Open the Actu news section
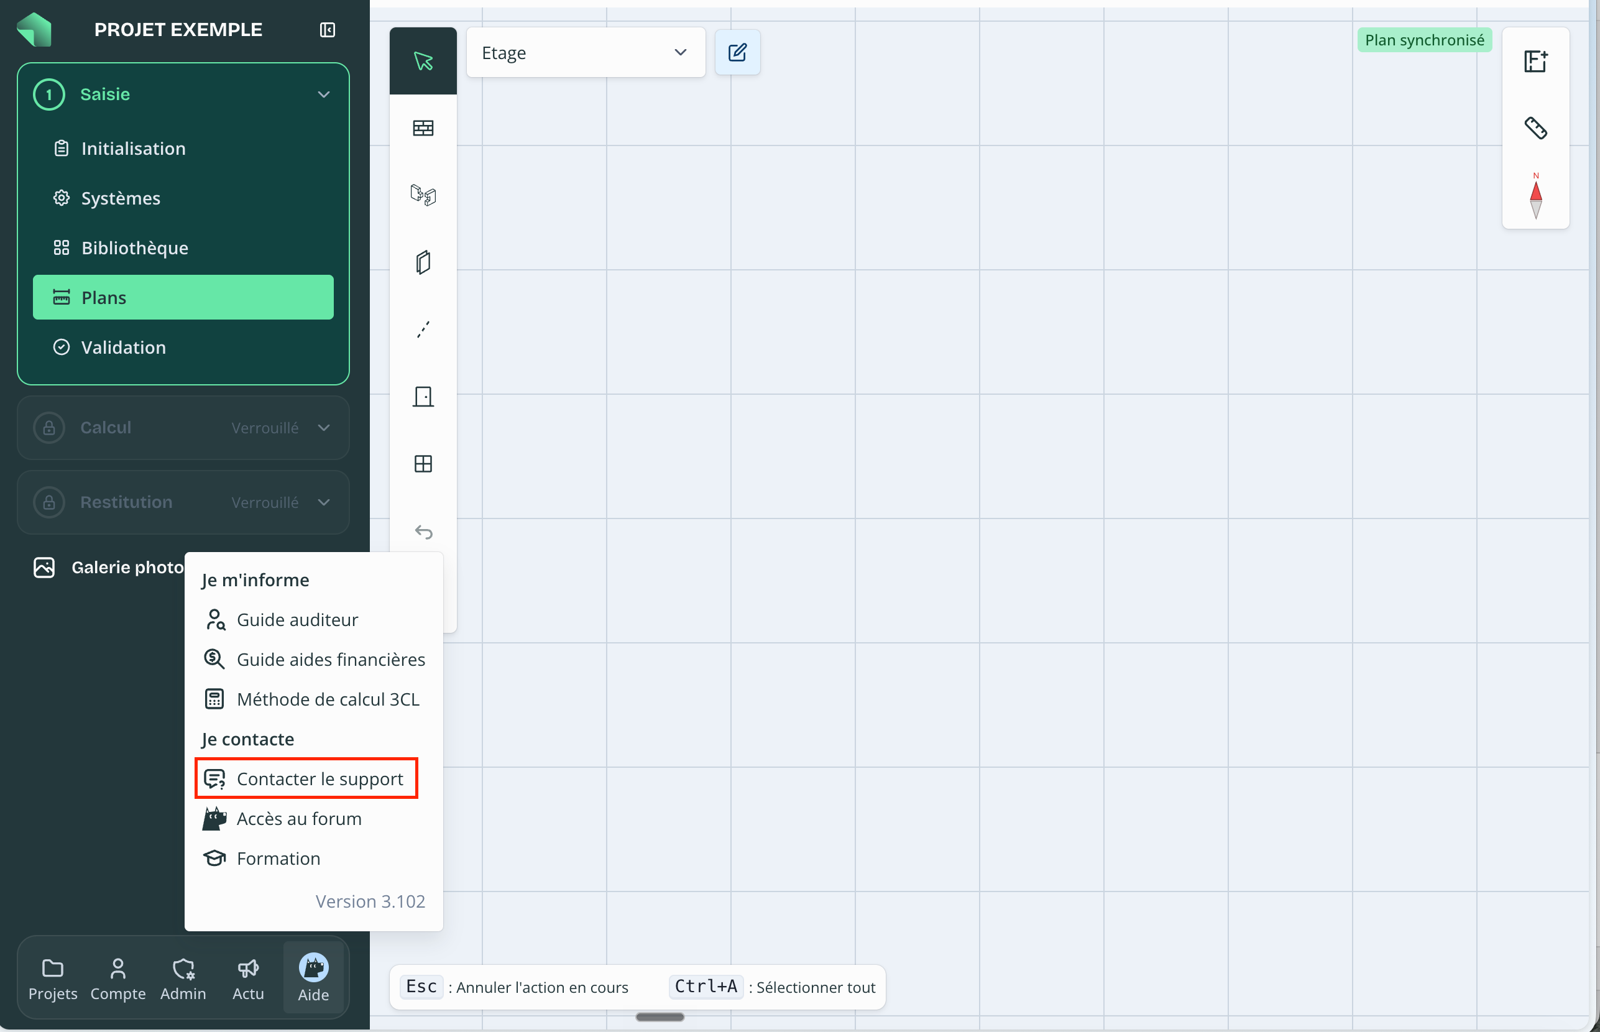The height and width of the screenshot is (1032, 1600). pos(248,979)
